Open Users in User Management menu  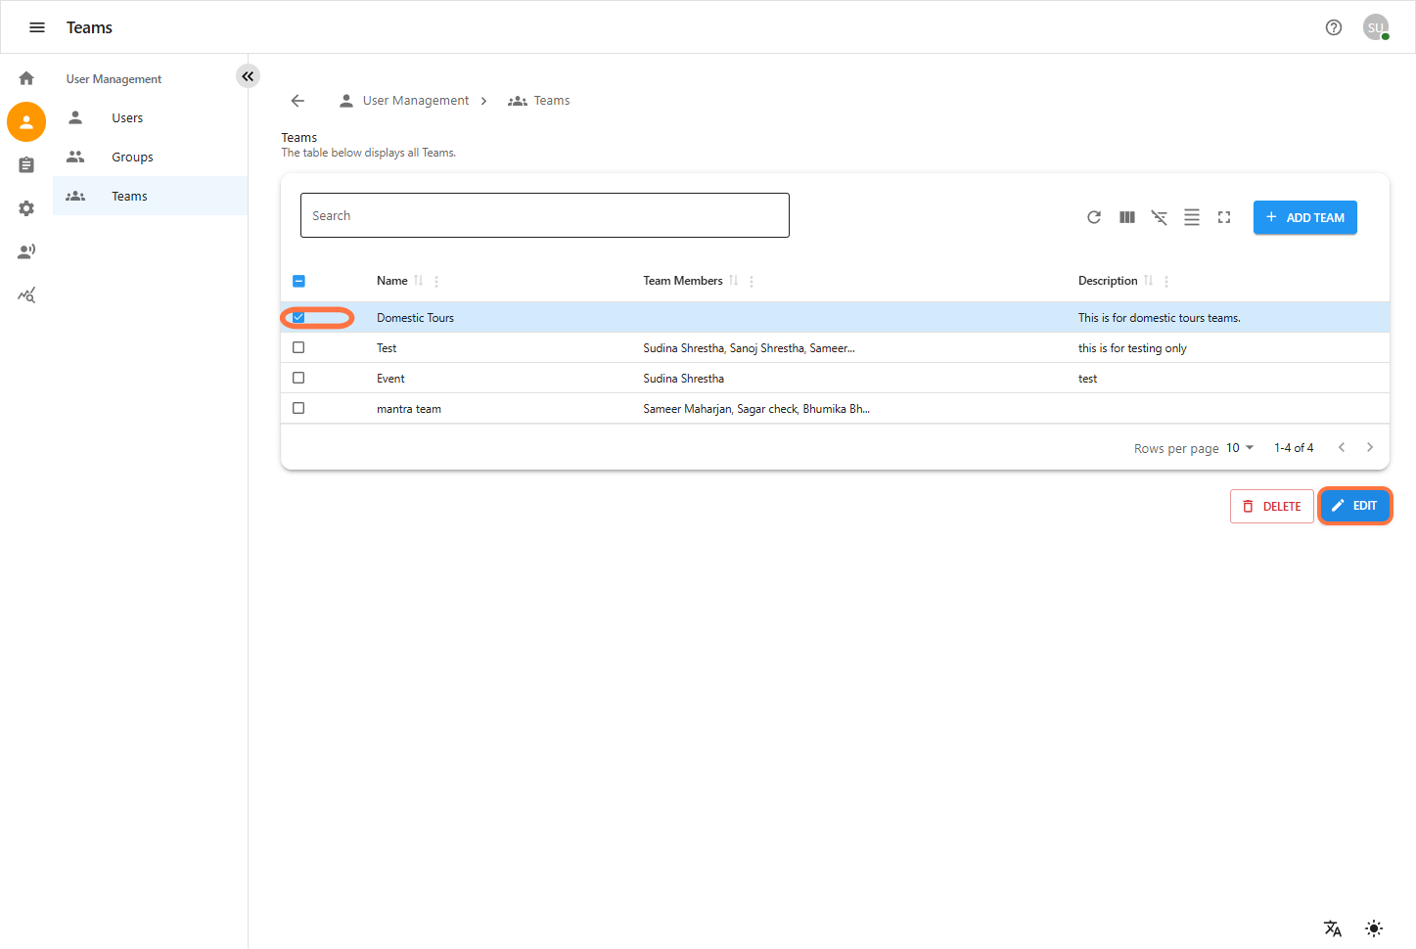(x=127, y=118)
